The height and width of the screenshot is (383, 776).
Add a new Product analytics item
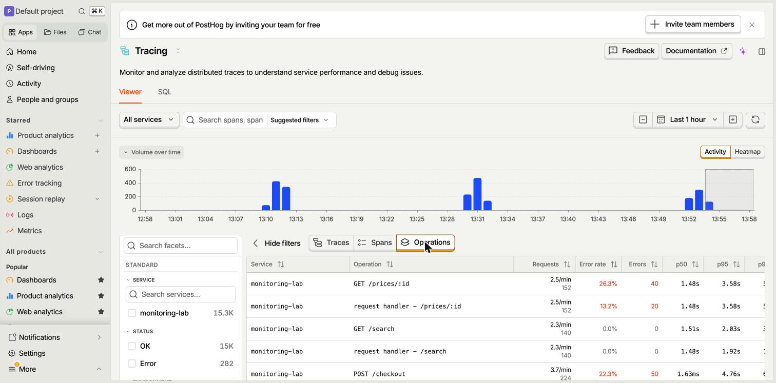[x=97, y=135]
